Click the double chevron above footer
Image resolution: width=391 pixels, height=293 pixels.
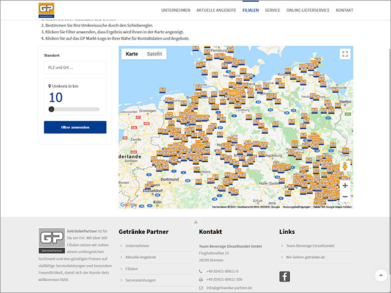(x=195, y=222)
